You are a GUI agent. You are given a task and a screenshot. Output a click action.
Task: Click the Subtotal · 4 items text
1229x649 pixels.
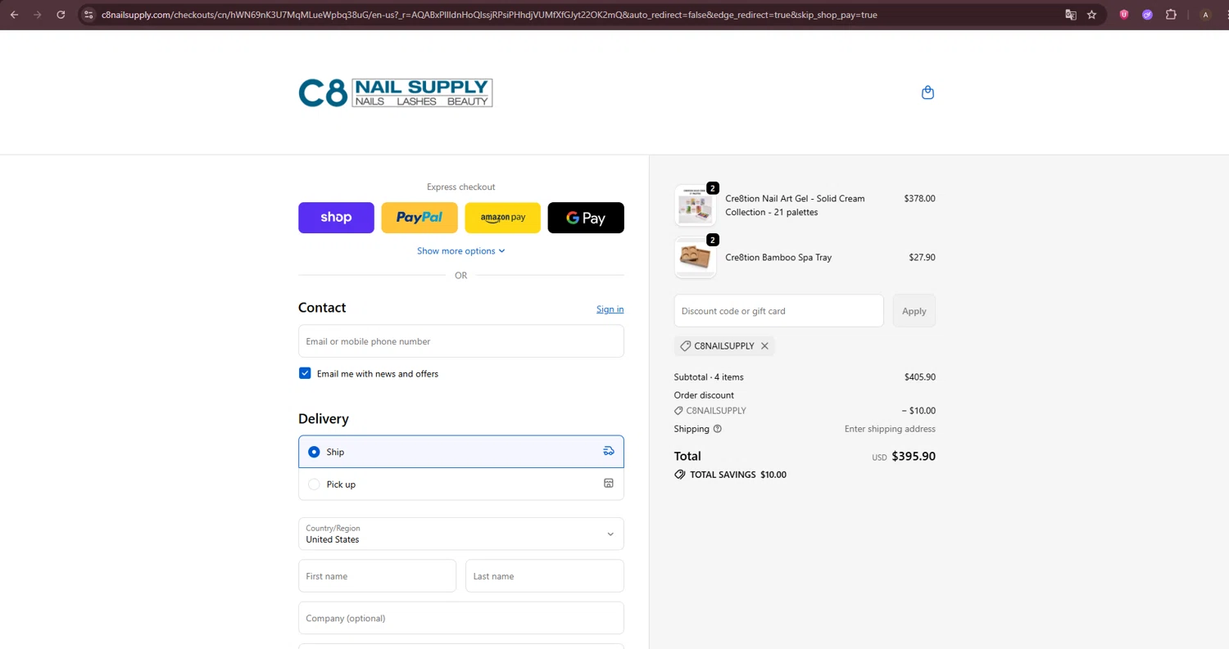pyautogui.click(x=709, y=377)
